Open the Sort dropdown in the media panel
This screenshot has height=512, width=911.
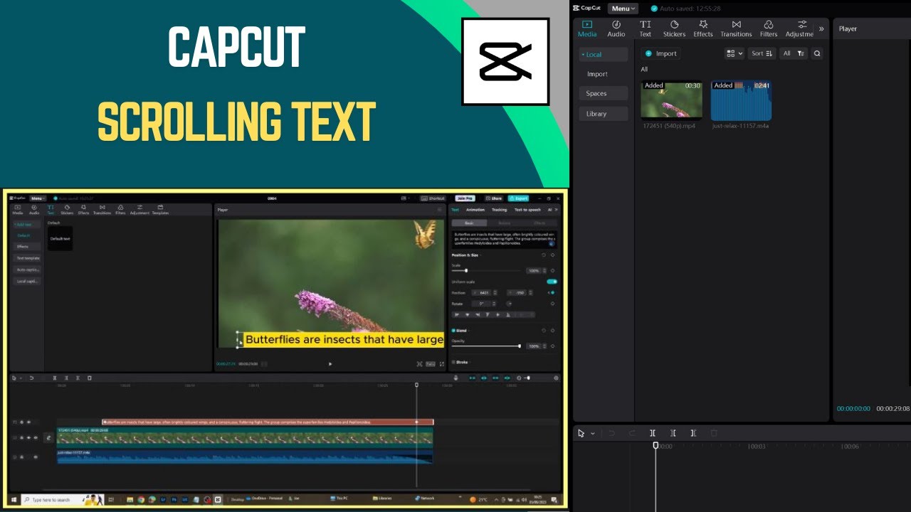(x=761, y=53)
